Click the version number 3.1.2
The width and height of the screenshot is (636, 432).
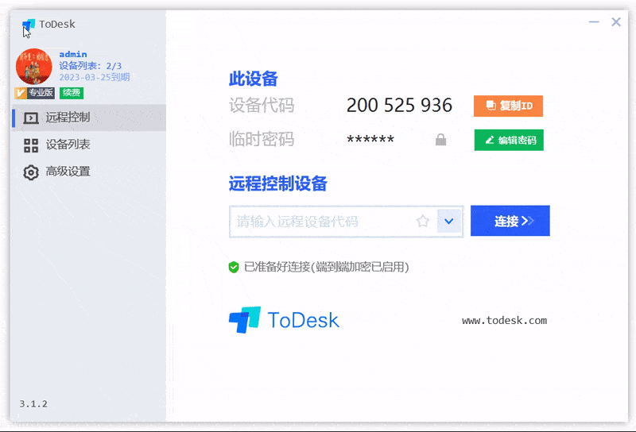pos(33,404)
